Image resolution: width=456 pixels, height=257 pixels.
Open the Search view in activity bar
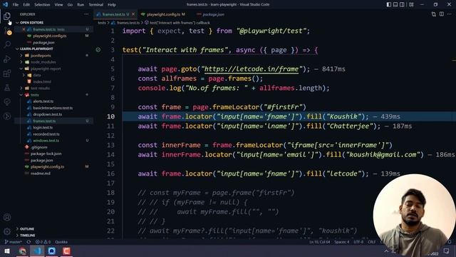pyautogui.click(x=7, y=44)
